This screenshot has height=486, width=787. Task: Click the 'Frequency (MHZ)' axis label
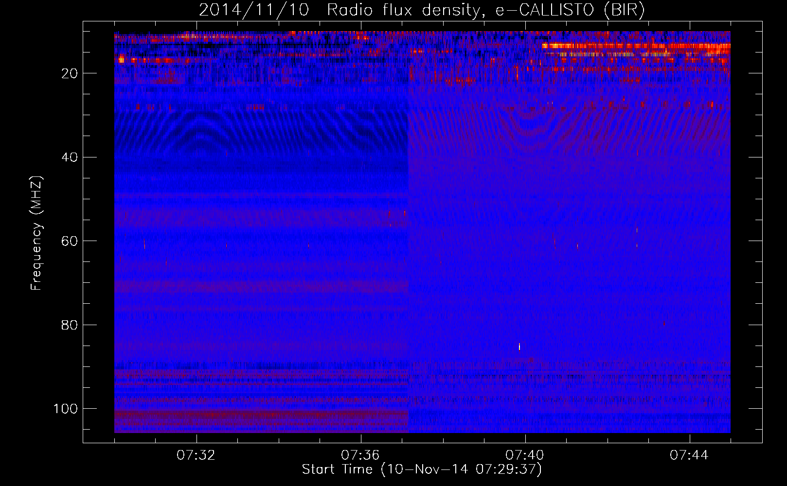tap(36, 233)
